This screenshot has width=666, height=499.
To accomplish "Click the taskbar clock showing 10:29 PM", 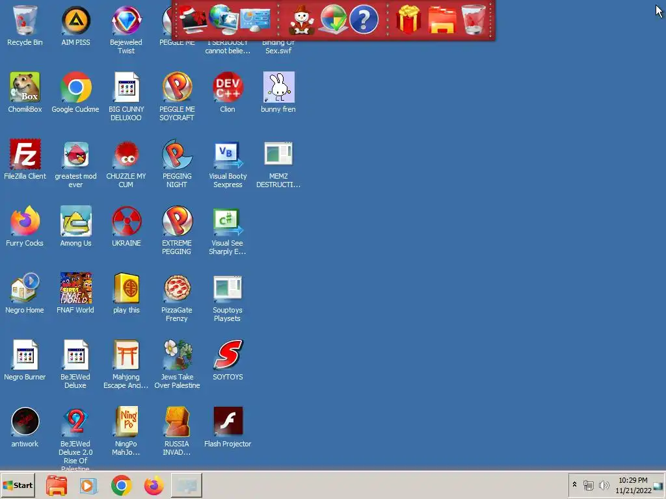I will (633, 485).
